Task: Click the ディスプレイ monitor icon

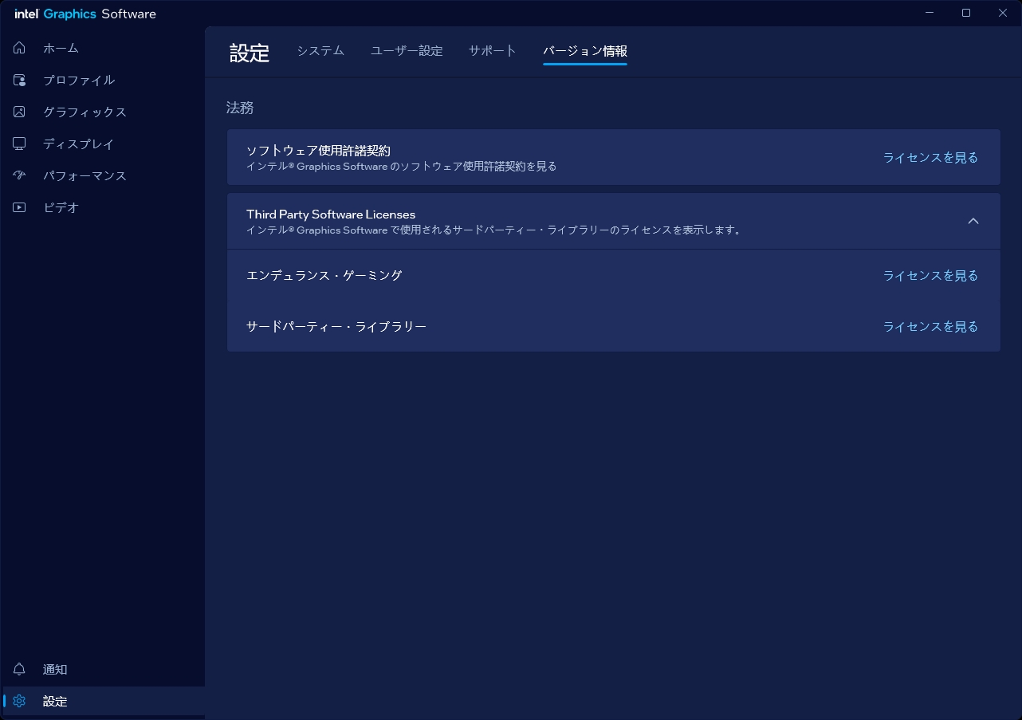Action: point(20,144)
